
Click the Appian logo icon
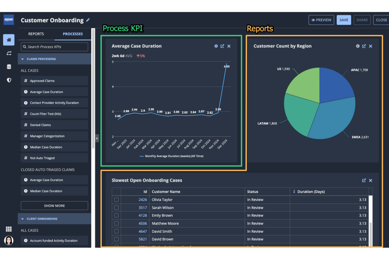click(x=9, y=19)
